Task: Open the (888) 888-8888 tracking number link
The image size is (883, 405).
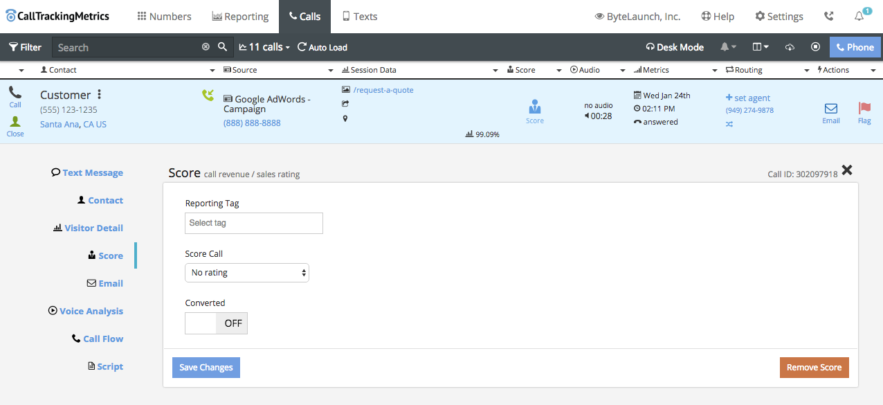Action: [x=252, y=123]
